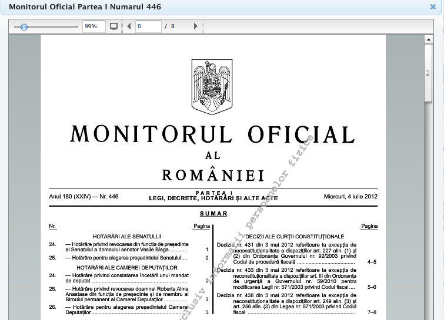Click the Romanian coat of arms emblem
The image size is (444, 320).
coord(212,87)
